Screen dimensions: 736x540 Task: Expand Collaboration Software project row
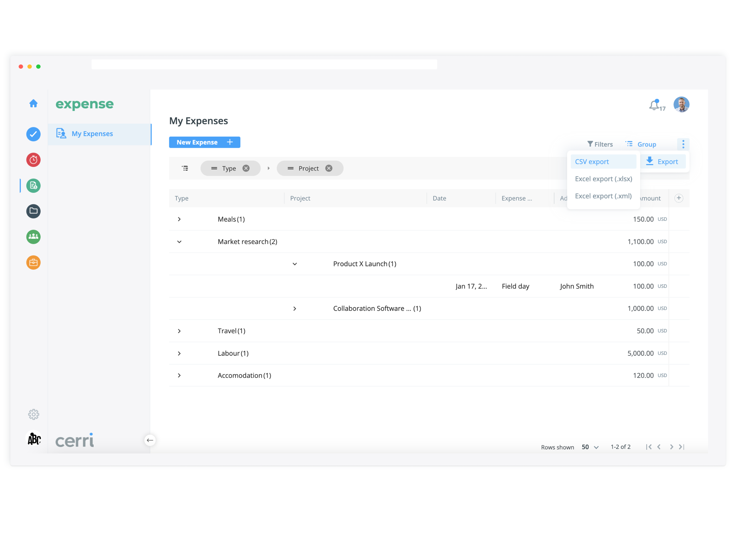(x=295, y=309)
